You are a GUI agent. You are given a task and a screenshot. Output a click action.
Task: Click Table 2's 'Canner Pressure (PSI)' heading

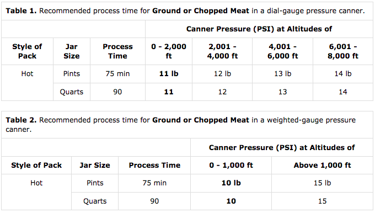click(x=282, y=148)
